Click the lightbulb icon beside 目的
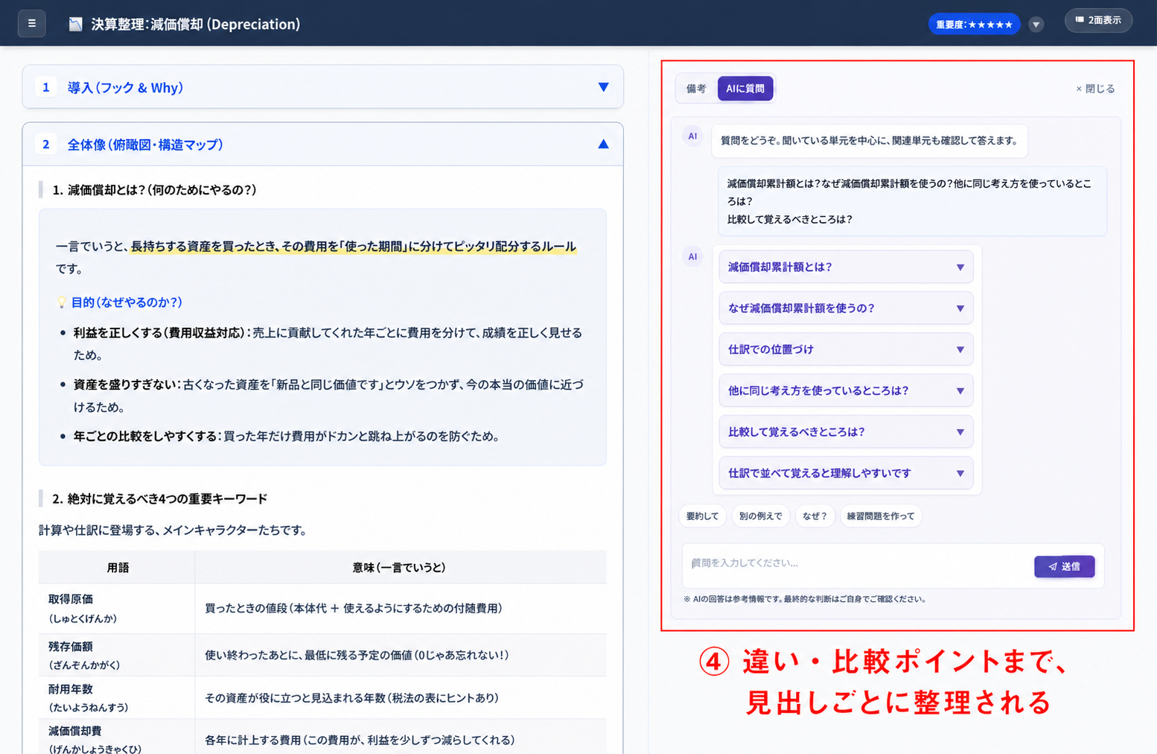Viewport: 1157px width, 754px height. (x=62, y=302)
